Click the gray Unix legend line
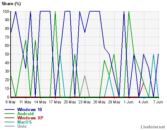The height and width of the screenshot is (130, 167). click(9, 126)
